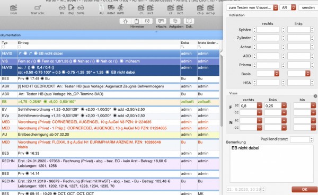This screenshot has width=318, height=195.
Task: Open the Basis rechts dropdown
Action: tap(268, 74)
